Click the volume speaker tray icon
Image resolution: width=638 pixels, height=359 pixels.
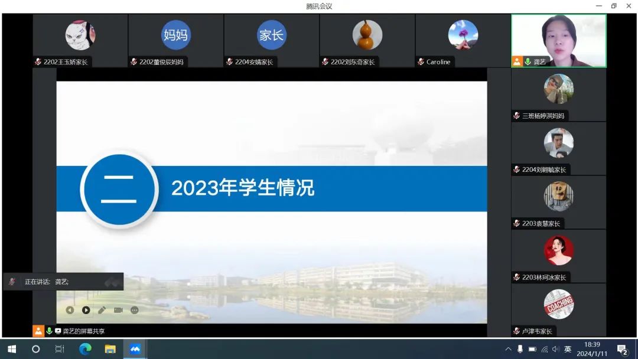pyautogui.click(x=556, y=349)
